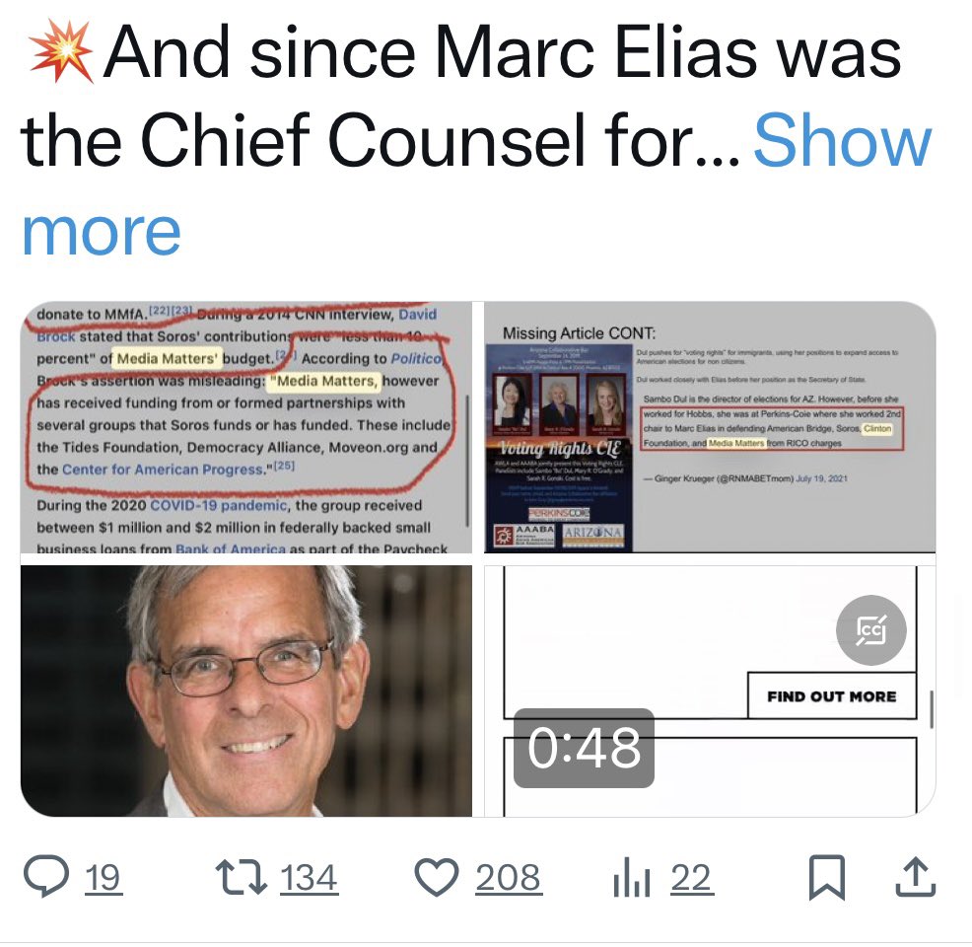
Task: View the 134 retweets count
Action: 309,878
